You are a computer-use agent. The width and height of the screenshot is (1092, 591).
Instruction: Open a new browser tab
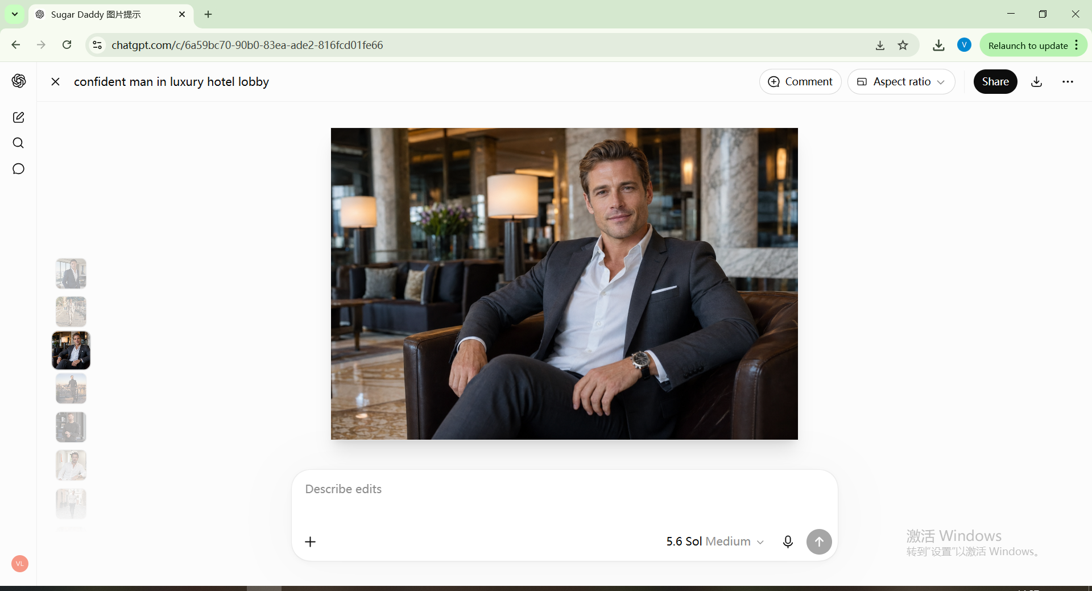point(208,14)
